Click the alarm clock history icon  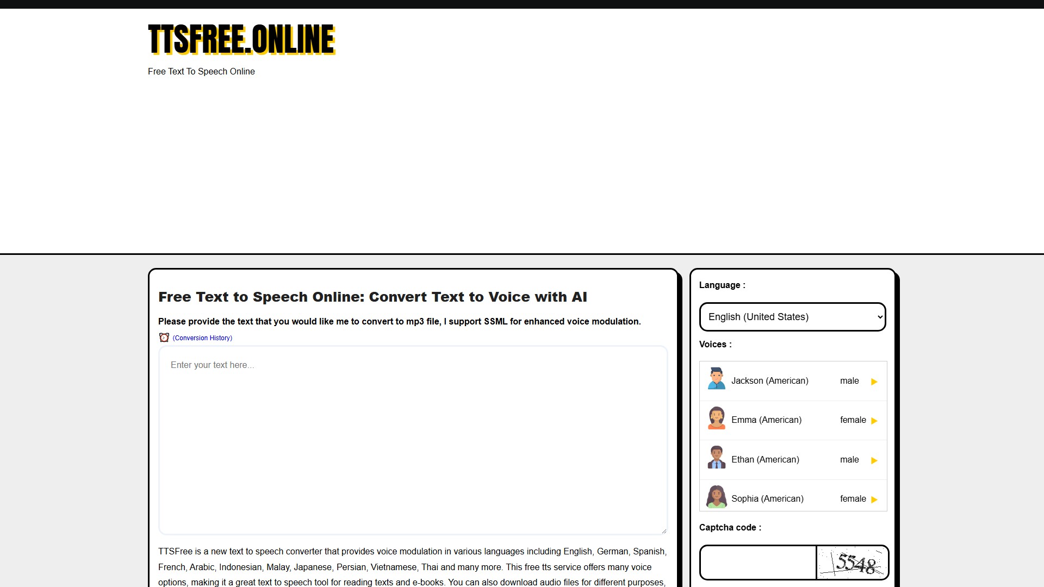click(164, 338)
